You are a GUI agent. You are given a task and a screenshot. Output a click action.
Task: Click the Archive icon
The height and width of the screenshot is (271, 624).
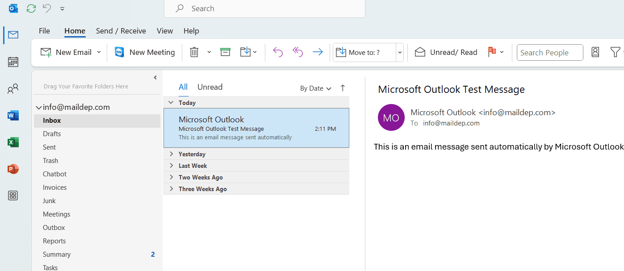pos(226,52)
